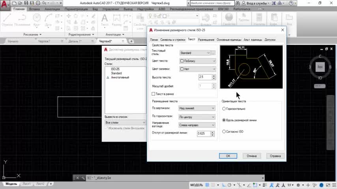Image resolution: width=337 pixels, height=189 pixels.
Task: Select 'Standard' in the styles list
Action: pos(116,73)
